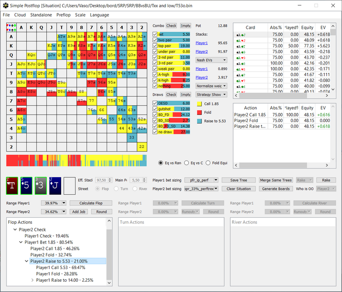Image resolution: width=342 pixels, height=292 pixels.
Task: Click the application icon in title bar
Action: click(x=5, y=5)
